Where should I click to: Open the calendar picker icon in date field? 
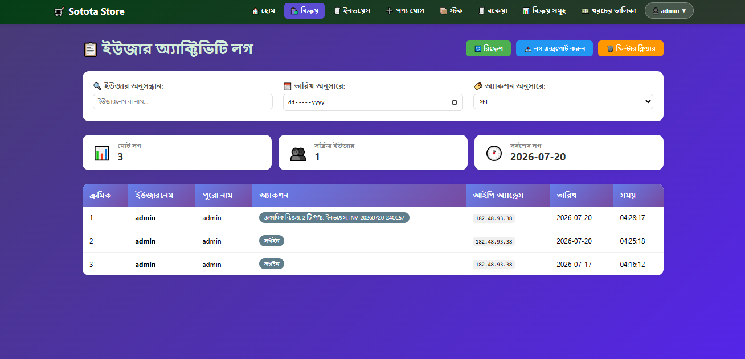454,102
